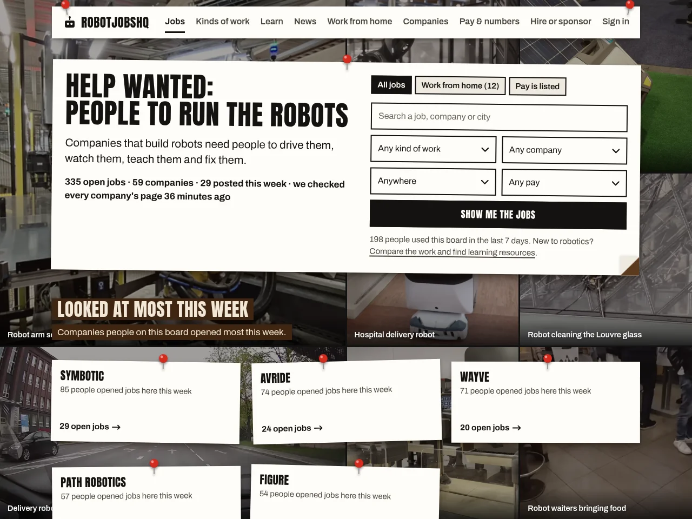Click '71 people opened jobs here this week' text

click(525, 391)
